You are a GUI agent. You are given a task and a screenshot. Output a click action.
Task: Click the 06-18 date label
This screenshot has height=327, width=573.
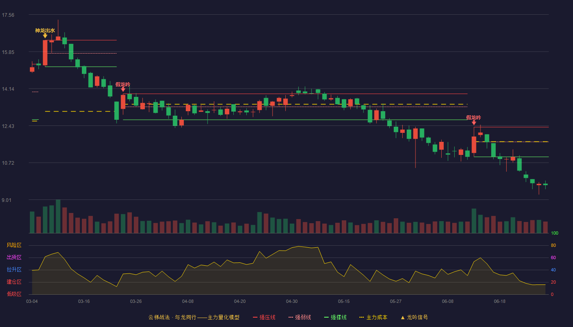(500, 301)
